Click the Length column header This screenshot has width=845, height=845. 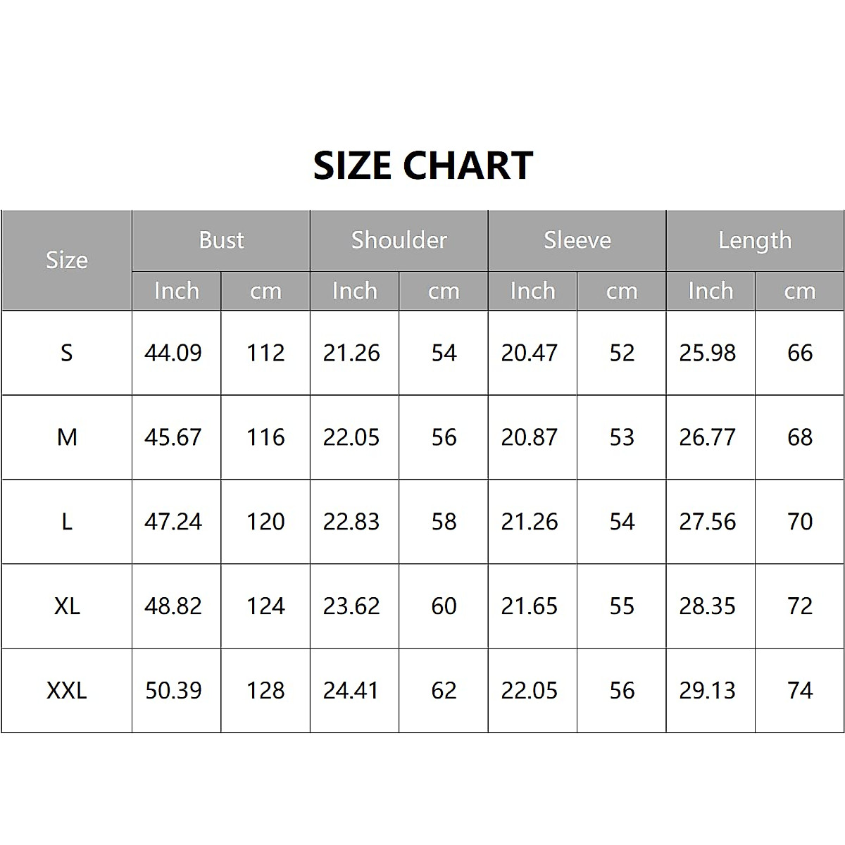[755, 240]
